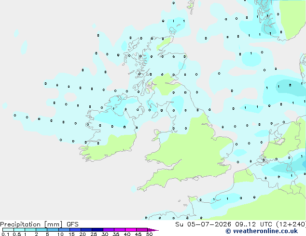Click the legend label '15'

[x=71, y=234]
